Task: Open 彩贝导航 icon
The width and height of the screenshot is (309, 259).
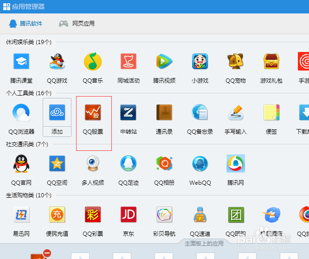Action: 164,214
